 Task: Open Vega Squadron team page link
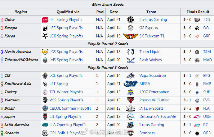pyautogui.click(x=153, y=75)
